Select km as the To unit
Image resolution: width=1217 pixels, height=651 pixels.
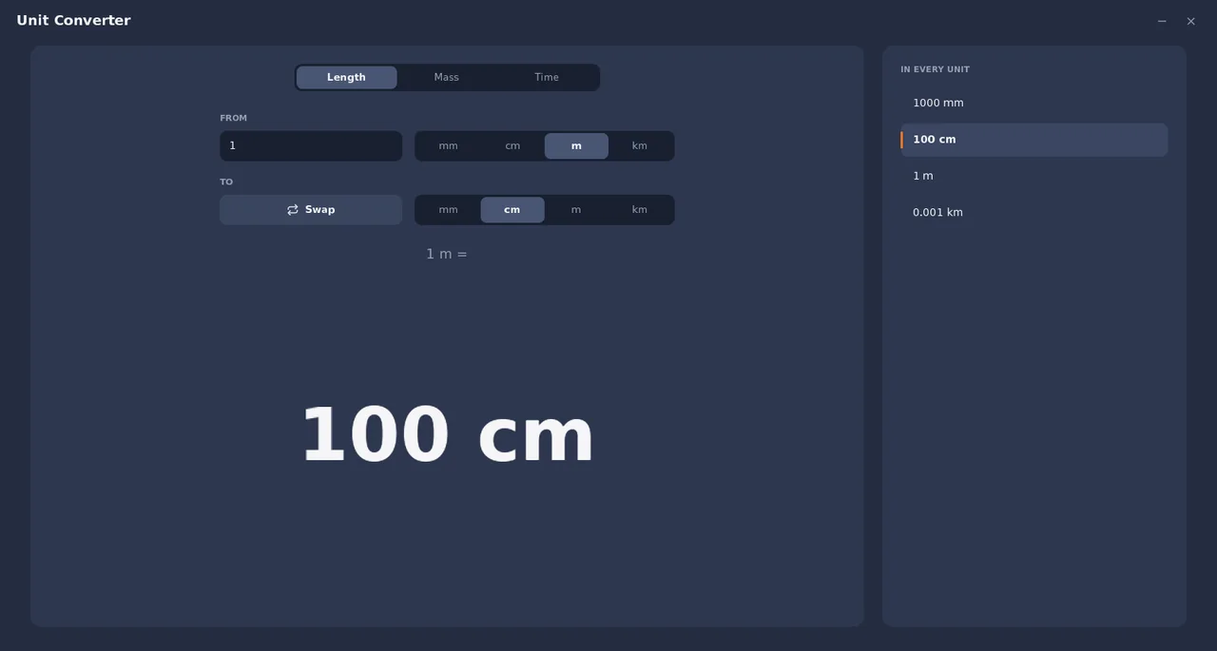pos(640,209)
